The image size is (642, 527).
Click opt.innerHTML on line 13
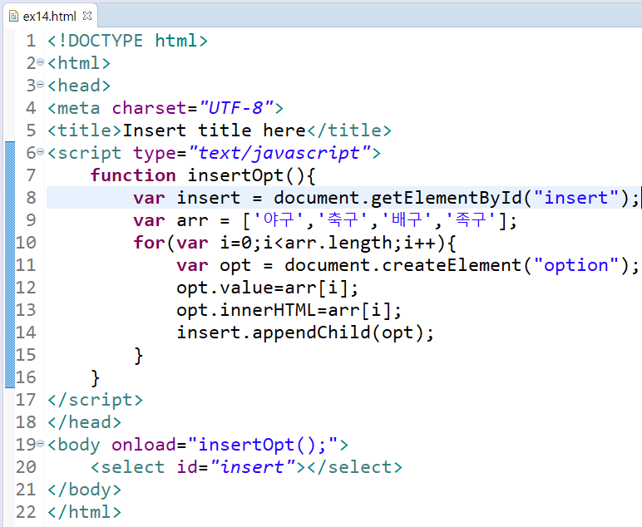click(x=246, y=310)
